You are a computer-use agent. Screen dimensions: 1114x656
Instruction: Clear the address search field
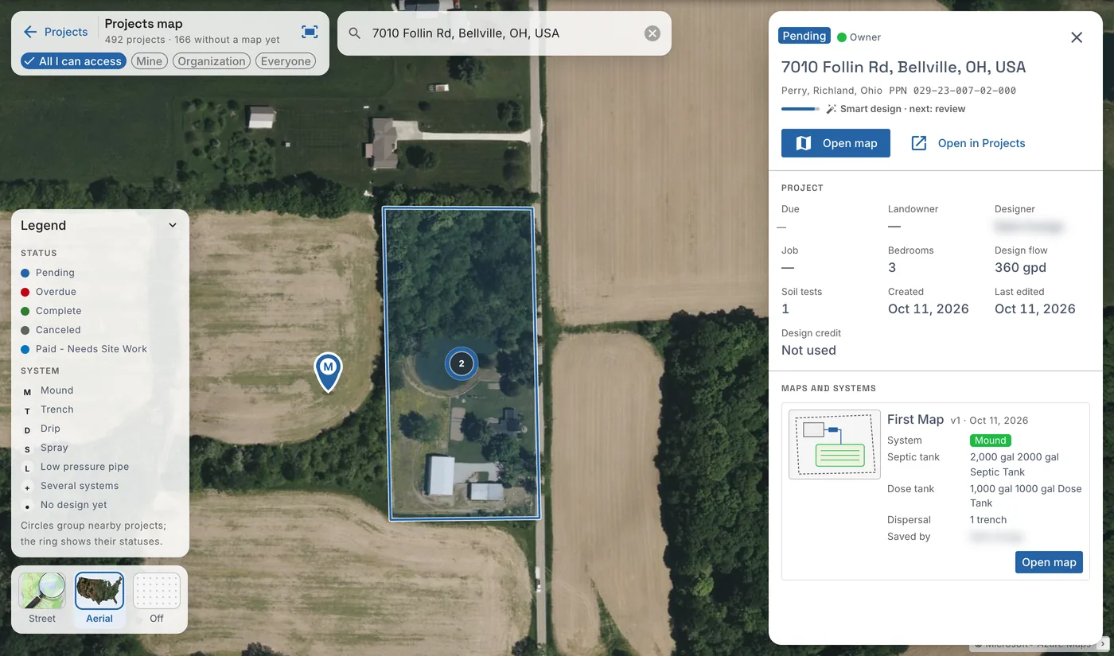pyautogui.click(x=652, y=33)
